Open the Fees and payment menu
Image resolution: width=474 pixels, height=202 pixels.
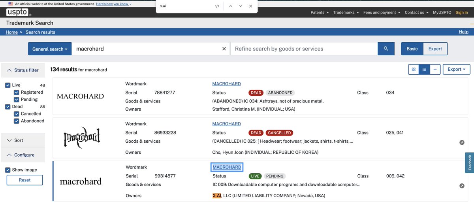(382, 12)
